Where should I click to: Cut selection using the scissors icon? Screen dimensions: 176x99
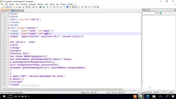pos(23,7)
